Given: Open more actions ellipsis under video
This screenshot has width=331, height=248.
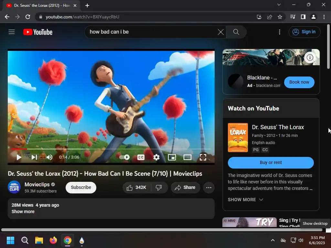Looking at the screenshot, I should tap(209, 188).
